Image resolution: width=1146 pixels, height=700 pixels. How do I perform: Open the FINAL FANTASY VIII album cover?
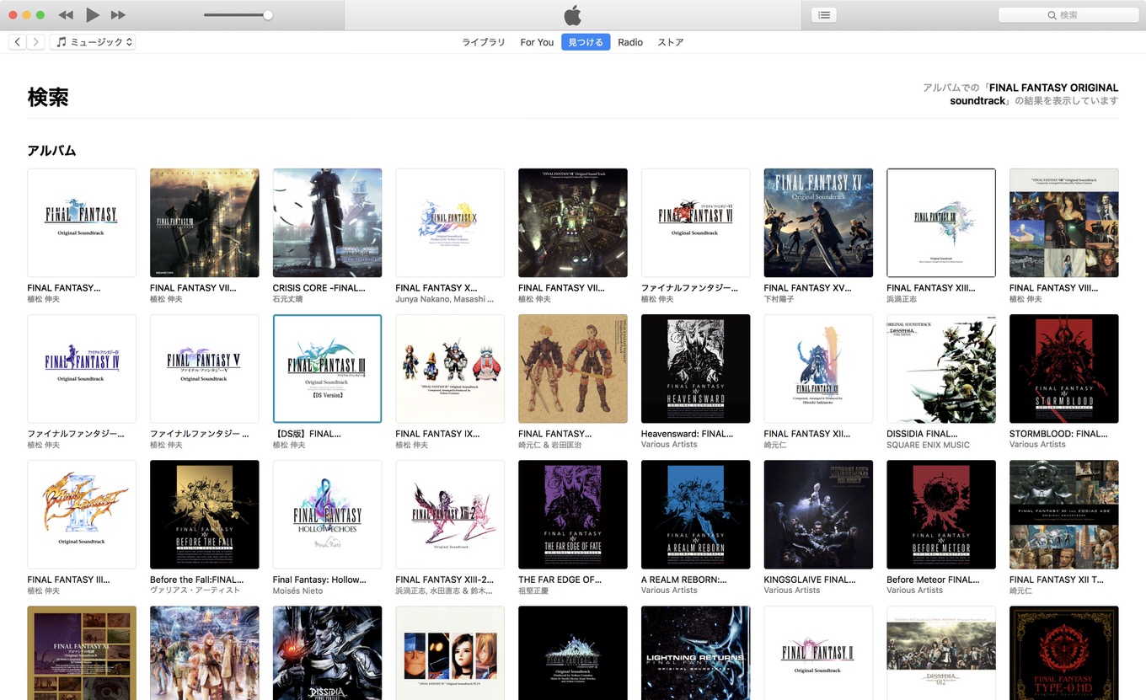(1064, 223)
